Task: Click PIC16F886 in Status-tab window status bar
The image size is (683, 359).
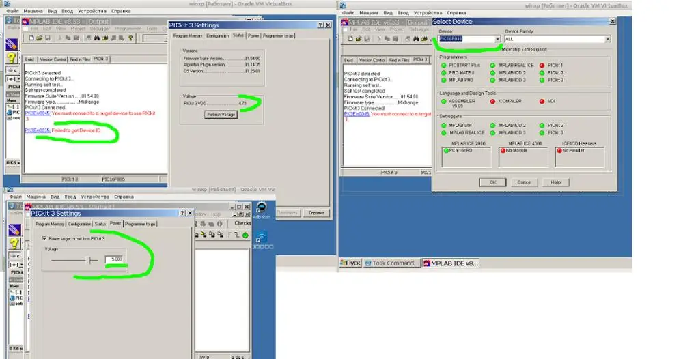Action: 113,179
